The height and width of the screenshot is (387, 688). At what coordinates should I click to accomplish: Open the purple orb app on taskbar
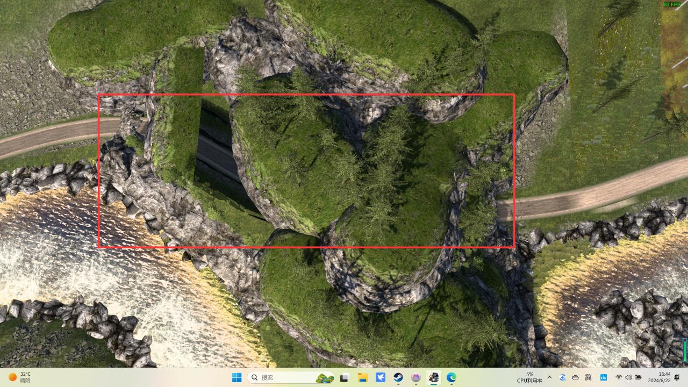click(415, 377)
